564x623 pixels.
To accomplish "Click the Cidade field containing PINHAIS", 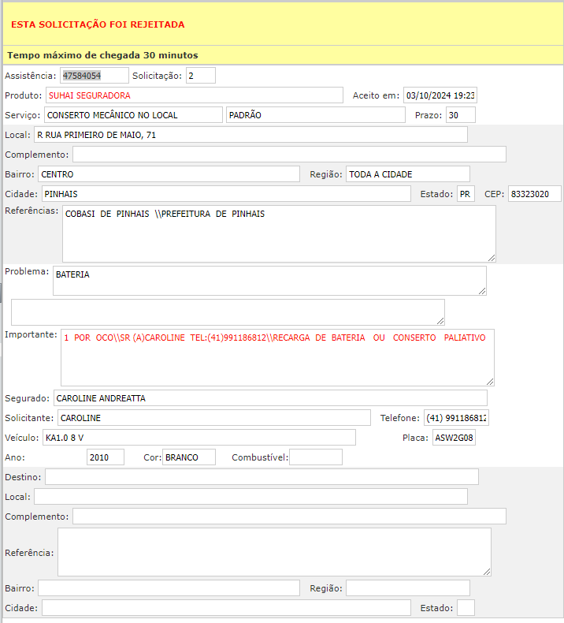I will click(225, 194).
